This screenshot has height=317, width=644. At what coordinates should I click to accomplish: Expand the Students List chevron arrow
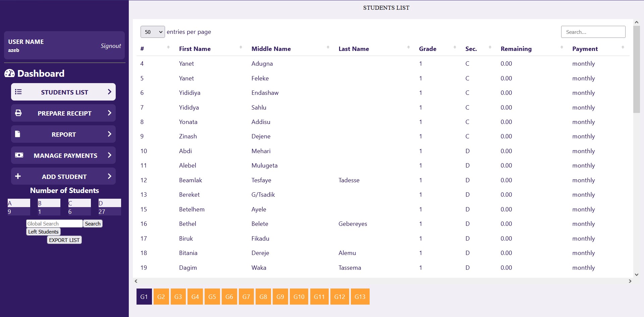[109, 92]
